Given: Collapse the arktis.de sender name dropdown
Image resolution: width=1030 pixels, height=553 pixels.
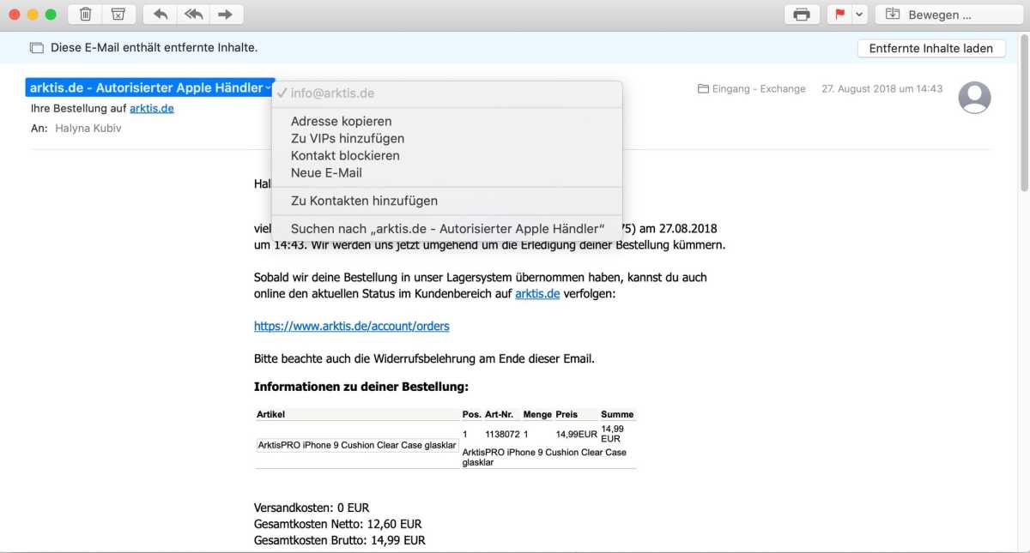Looking at the screenshot, I should (x=269, y=88).
